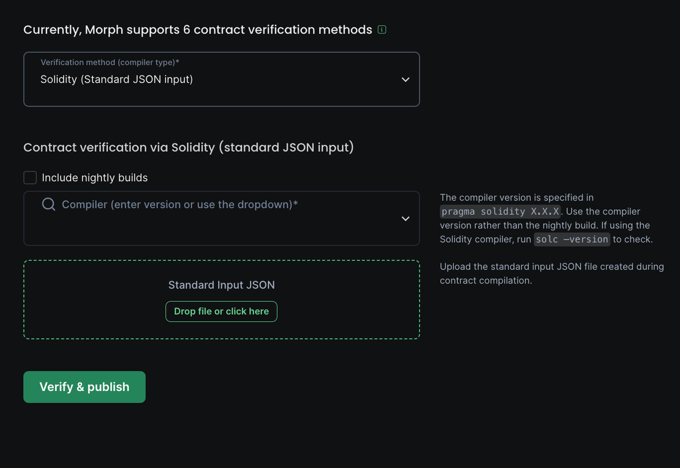This screenshot has width=680, height=468.
Task: Click 'Currently, Morph supports 6 contract verification methods' heading
Action: (198, 30)
